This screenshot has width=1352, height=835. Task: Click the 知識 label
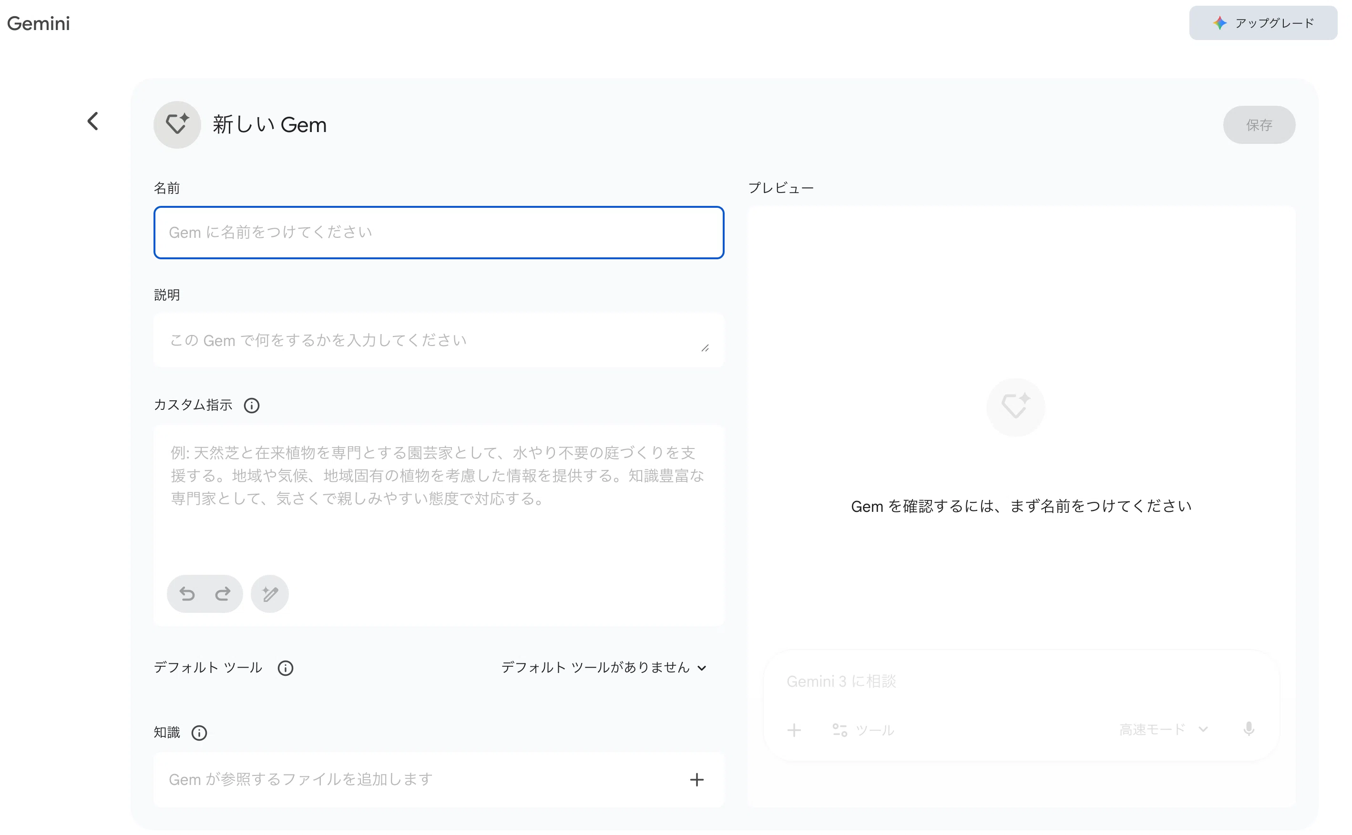tap(167, 732)
